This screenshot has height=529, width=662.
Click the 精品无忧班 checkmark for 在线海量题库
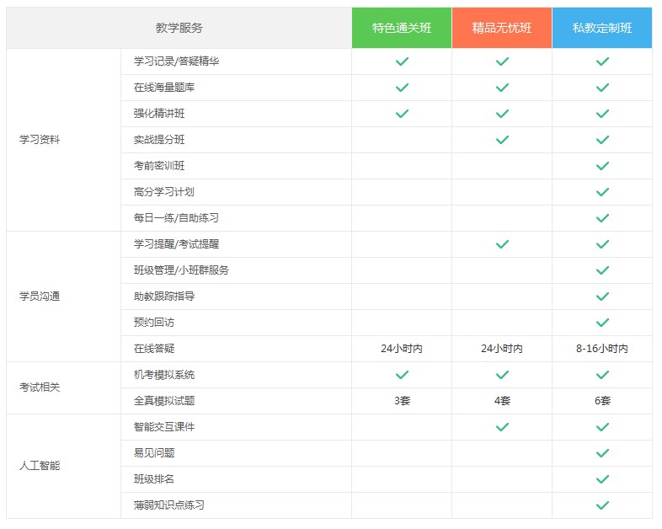pyautogui.click(x=502, y=88)
